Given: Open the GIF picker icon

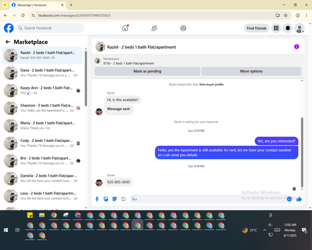Looking at the screenshot, I should [x=124, y=199].
